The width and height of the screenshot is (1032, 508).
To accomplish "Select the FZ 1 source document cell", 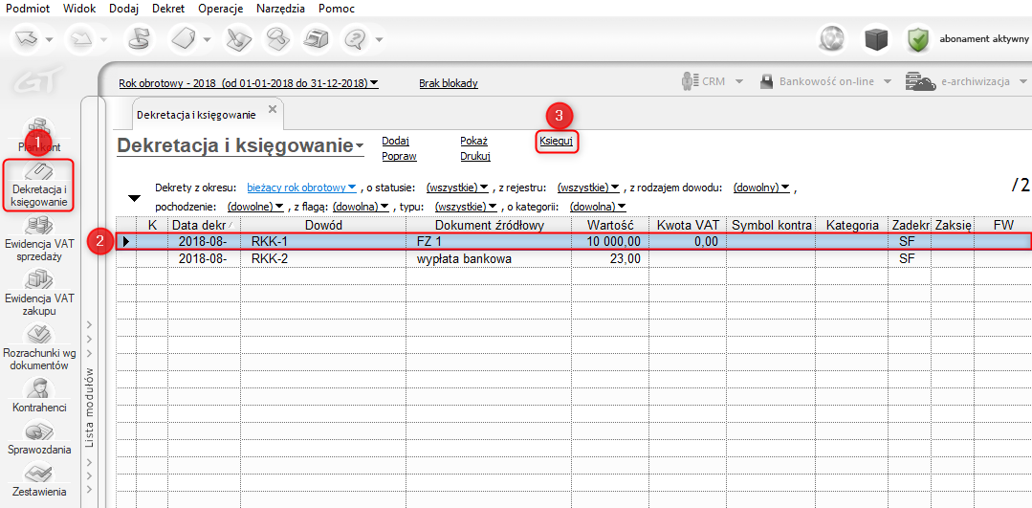I will pyautogui.click(x=488, y=241).
